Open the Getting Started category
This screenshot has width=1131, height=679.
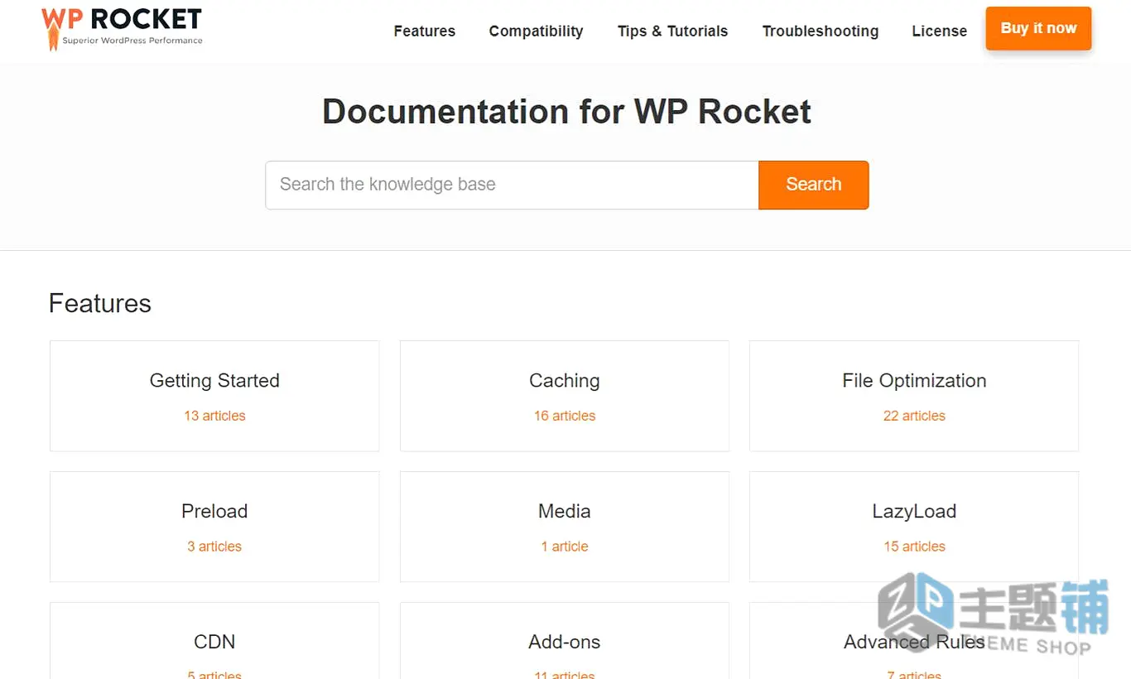[214, 396]
